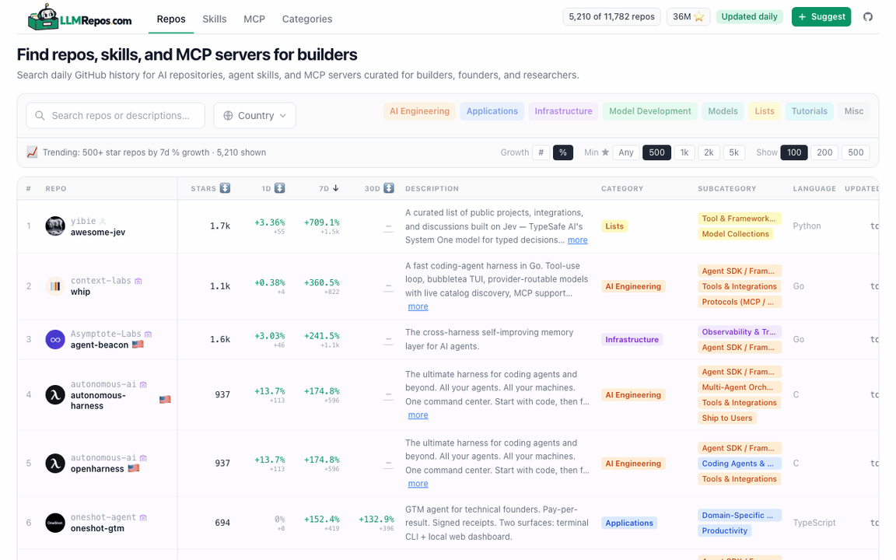Click the Model Collections subcategory tag
Viewport: 896px width, 560px height.
pyautogui.click(x=735, y=233)
